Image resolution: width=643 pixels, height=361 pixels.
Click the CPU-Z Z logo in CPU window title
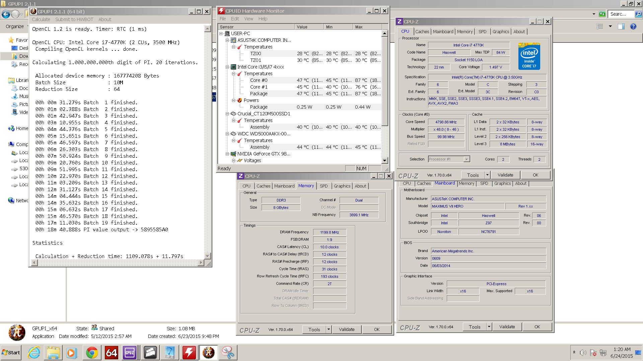coord(399,21)
